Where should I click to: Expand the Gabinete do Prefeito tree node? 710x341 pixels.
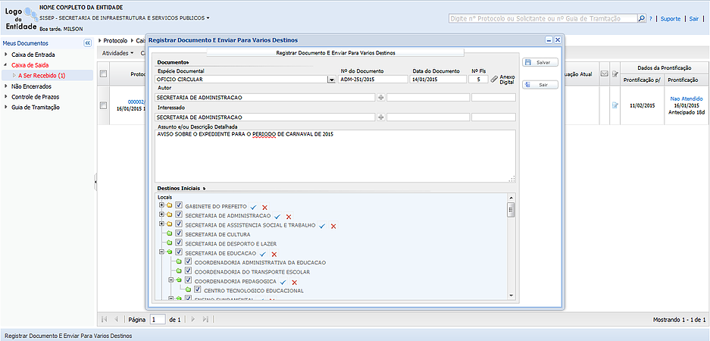click(x=161, y=206)
